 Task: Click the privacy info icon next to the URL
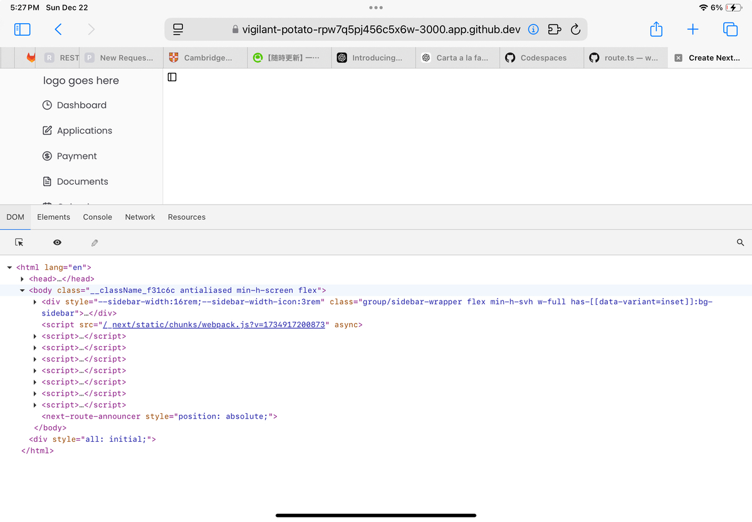[x=532, y=29]
